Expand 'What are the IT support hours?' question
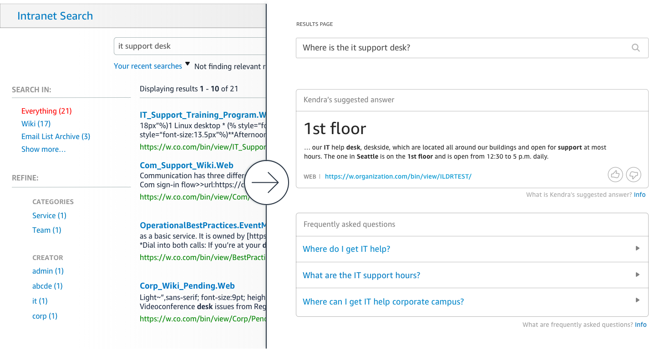 [637, 275]
